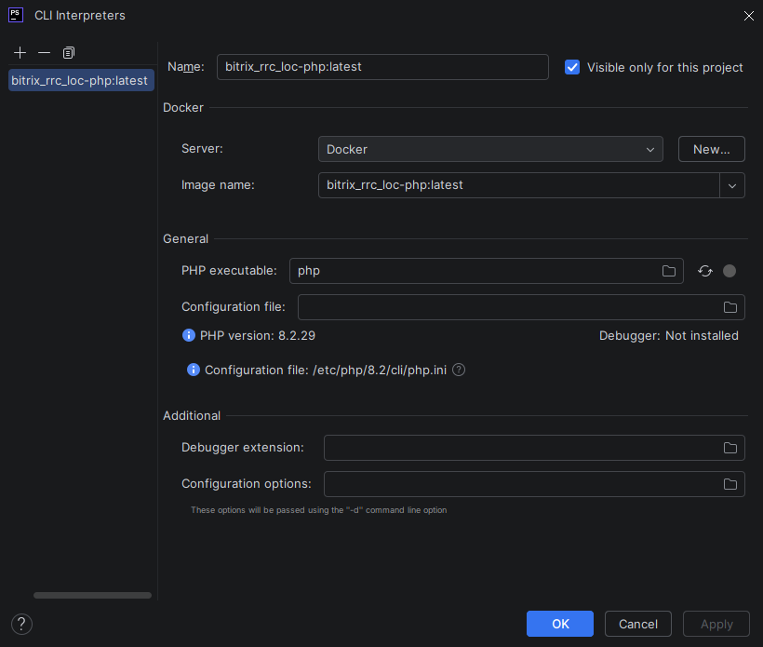The height and width of the screenshot is (647, 763).
Task: Open Configuration options editor icon
Action: [730, 484]
